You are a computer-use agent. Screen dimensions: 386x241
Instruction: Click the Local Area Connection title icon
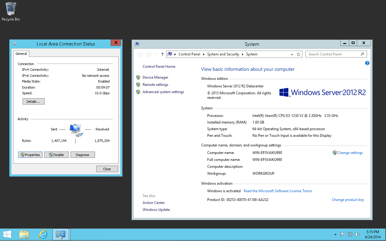14,44
